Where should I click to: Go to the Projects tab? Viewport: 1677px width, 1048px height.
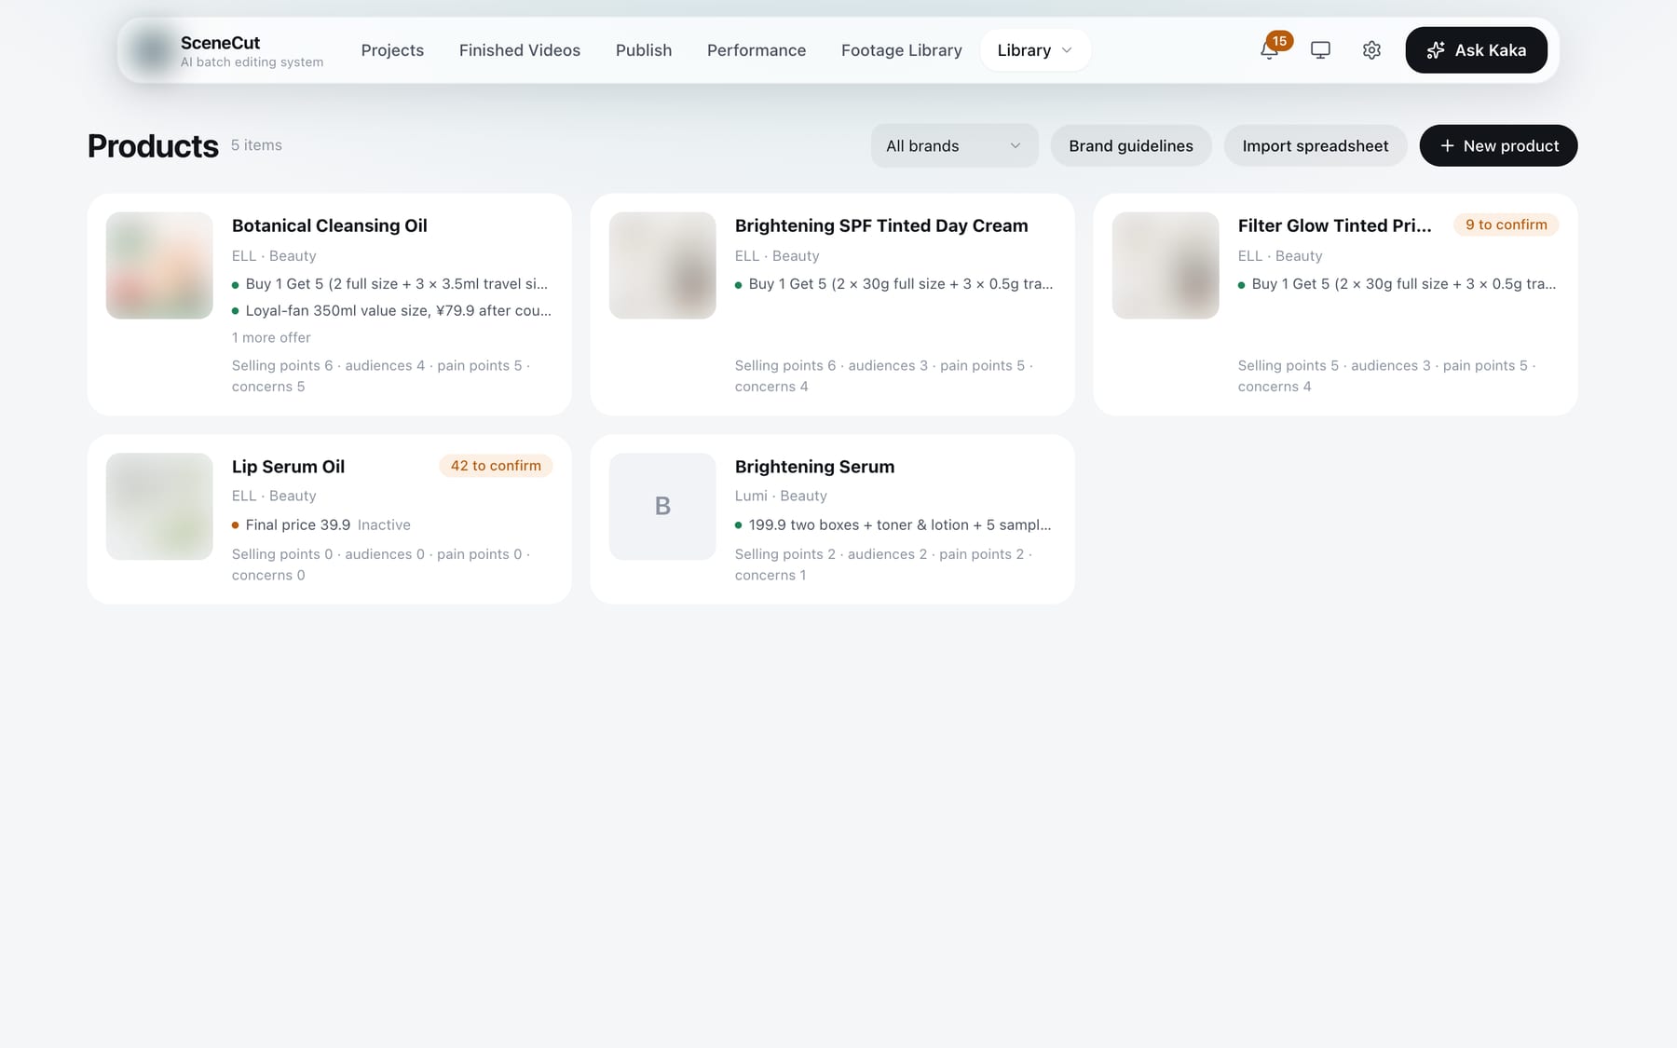point(392,50)
